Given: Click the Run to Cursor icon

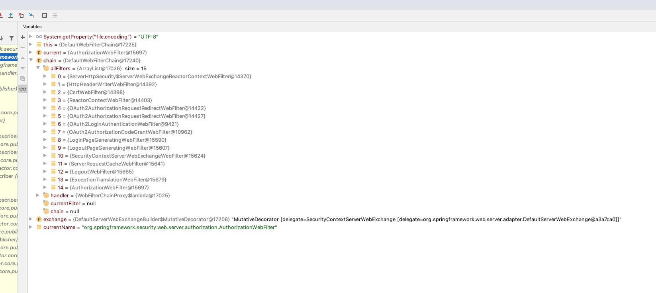Looking at the screenshot, I should click(31, 15).
